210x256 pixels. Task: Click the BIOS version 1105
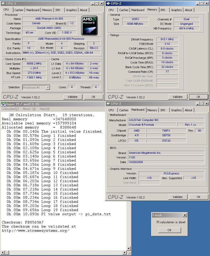click(x=166, y=158)
